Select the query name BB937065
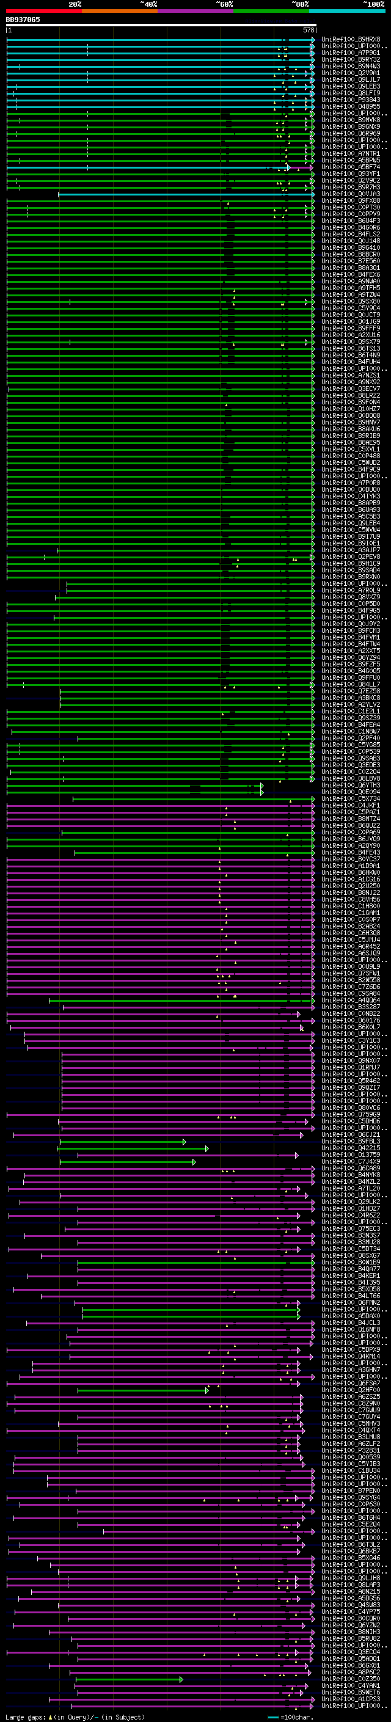Viewport: 391px width, 1722px height. [23, 20]
